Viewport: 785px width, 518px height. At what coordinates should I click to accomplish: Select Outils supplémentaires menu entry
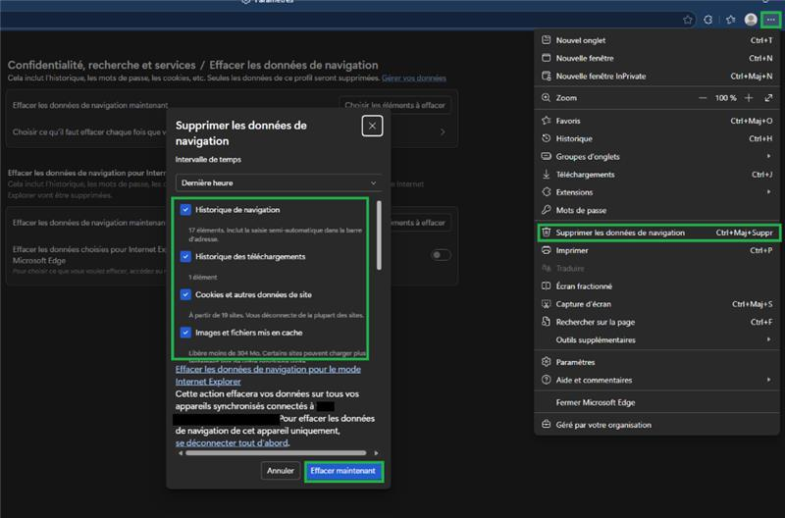pyautogui.click(x=656, y=339)
